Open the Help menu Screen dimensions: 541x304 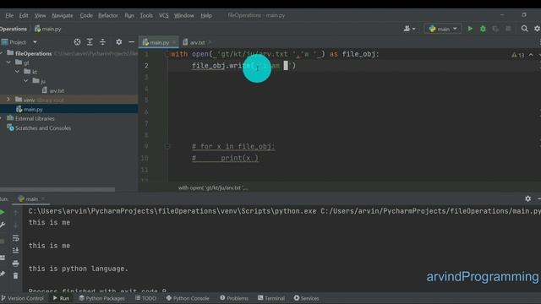click(206, 15)
